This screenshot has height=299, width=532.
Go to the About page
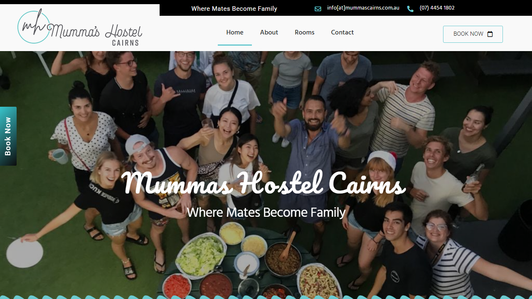(x=269, y=32)
